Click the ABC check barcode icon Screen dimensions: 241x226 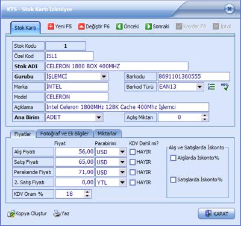pos(225,87)
